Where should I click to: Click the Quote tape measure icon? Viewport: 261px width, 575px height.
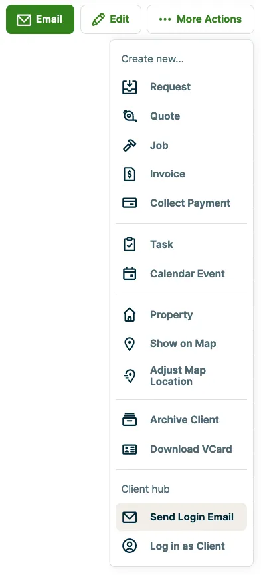(130, 116)
